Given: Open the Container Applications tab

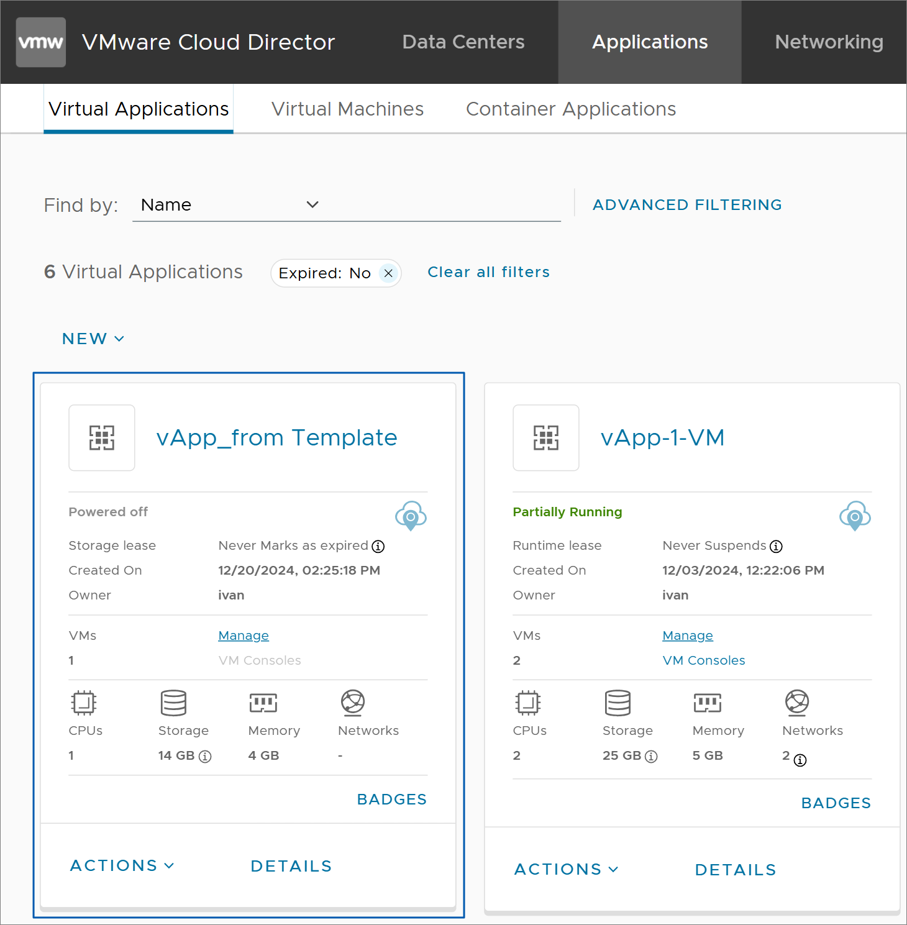Looking at the screenshot, I should [x=571, y=109].
